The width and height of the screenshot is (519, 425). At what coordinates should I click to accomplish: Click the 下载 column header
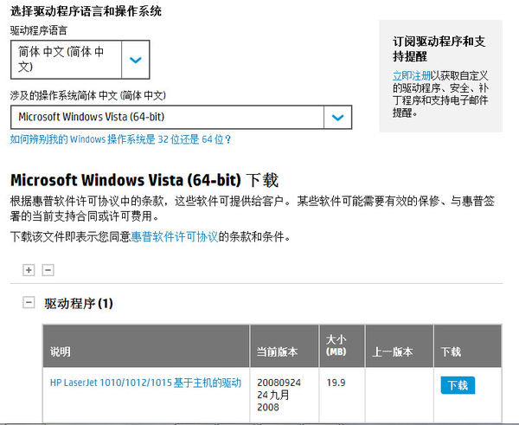click(x=468, y=346)
